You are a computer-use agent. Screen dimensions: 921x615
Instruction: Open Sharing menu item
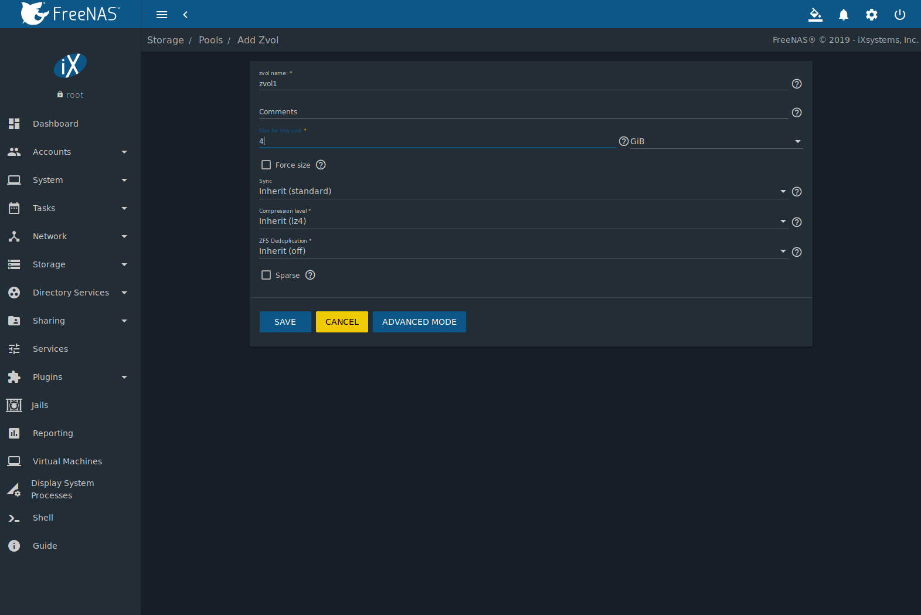pos(70,321)
